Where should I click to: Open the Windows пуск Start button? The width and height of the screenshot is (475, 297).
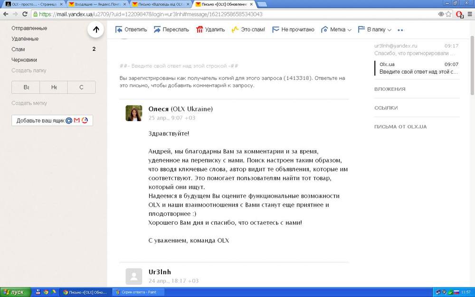coord(16,292)
